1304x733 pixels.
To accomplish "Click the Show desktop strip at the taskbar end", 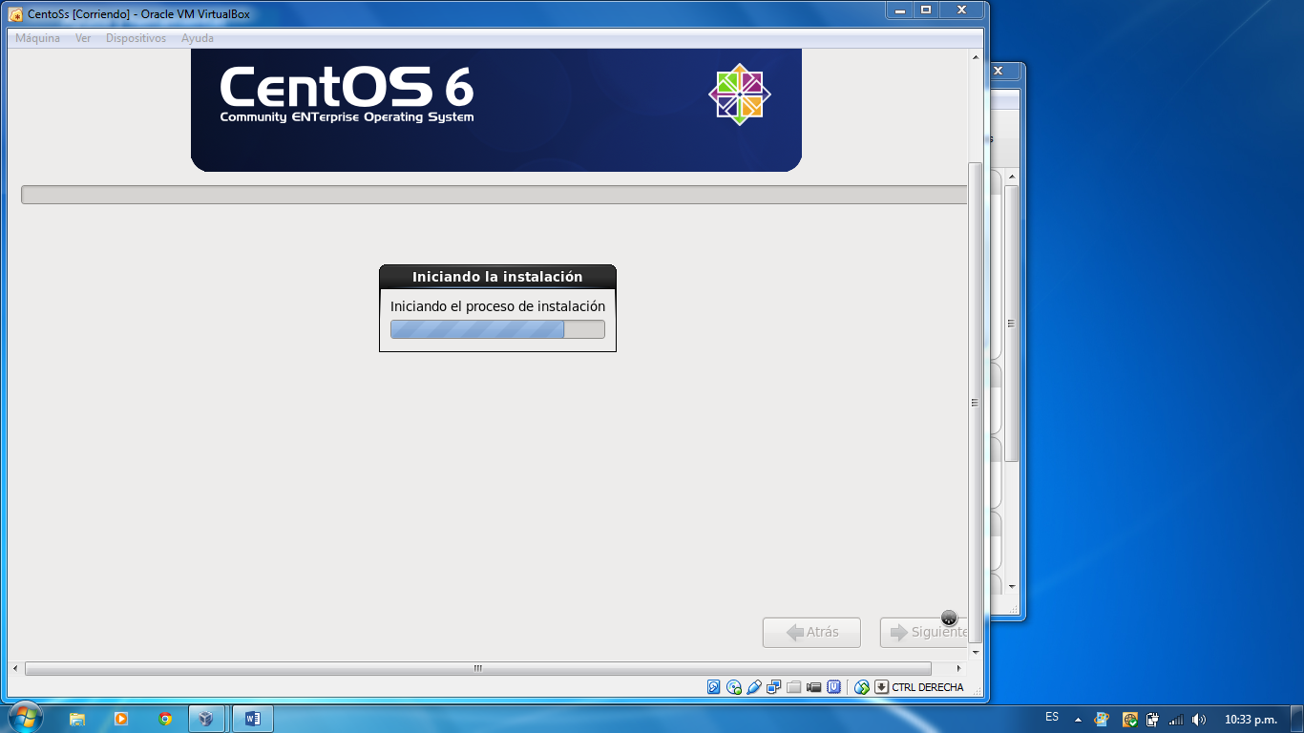I will coord(1297,720).
